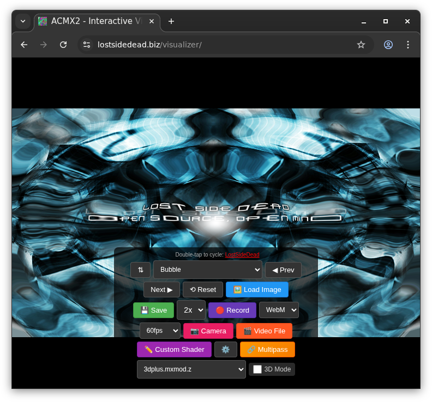
Task: Reset the visualizer with Reset button
Action: 203,290
